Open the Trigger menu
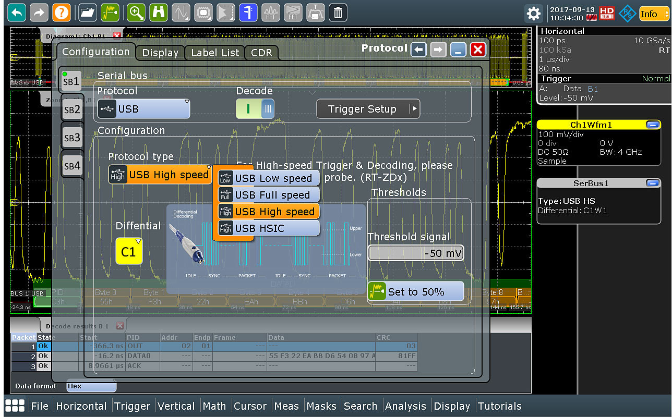This screenshot has height=417, width=672. coord(133,406)
